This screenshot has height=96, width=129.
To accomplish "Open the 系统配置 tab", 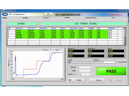I will tap(12, 18).
